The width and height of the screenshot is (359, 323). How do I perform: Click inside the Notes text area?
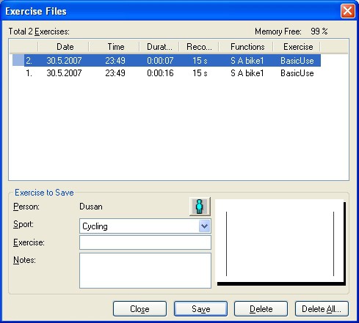click(145, 270)
